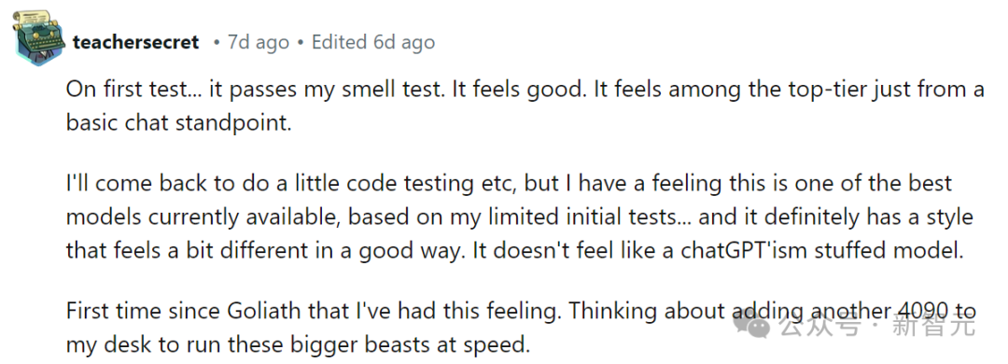Click the "7d ago" comment timestamp

coord(259,43)
